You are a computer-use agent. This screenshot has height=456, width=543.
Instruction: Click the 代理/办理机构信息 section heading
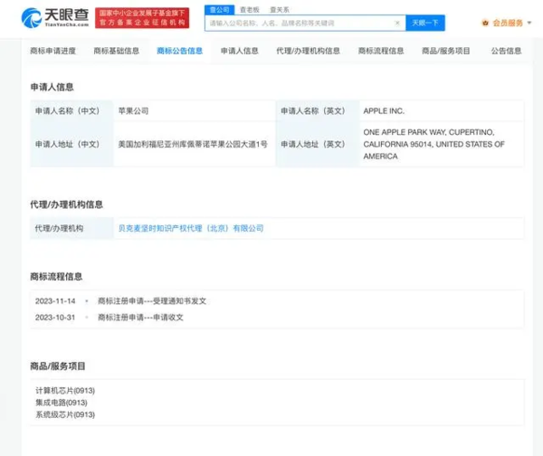(66, 204)
